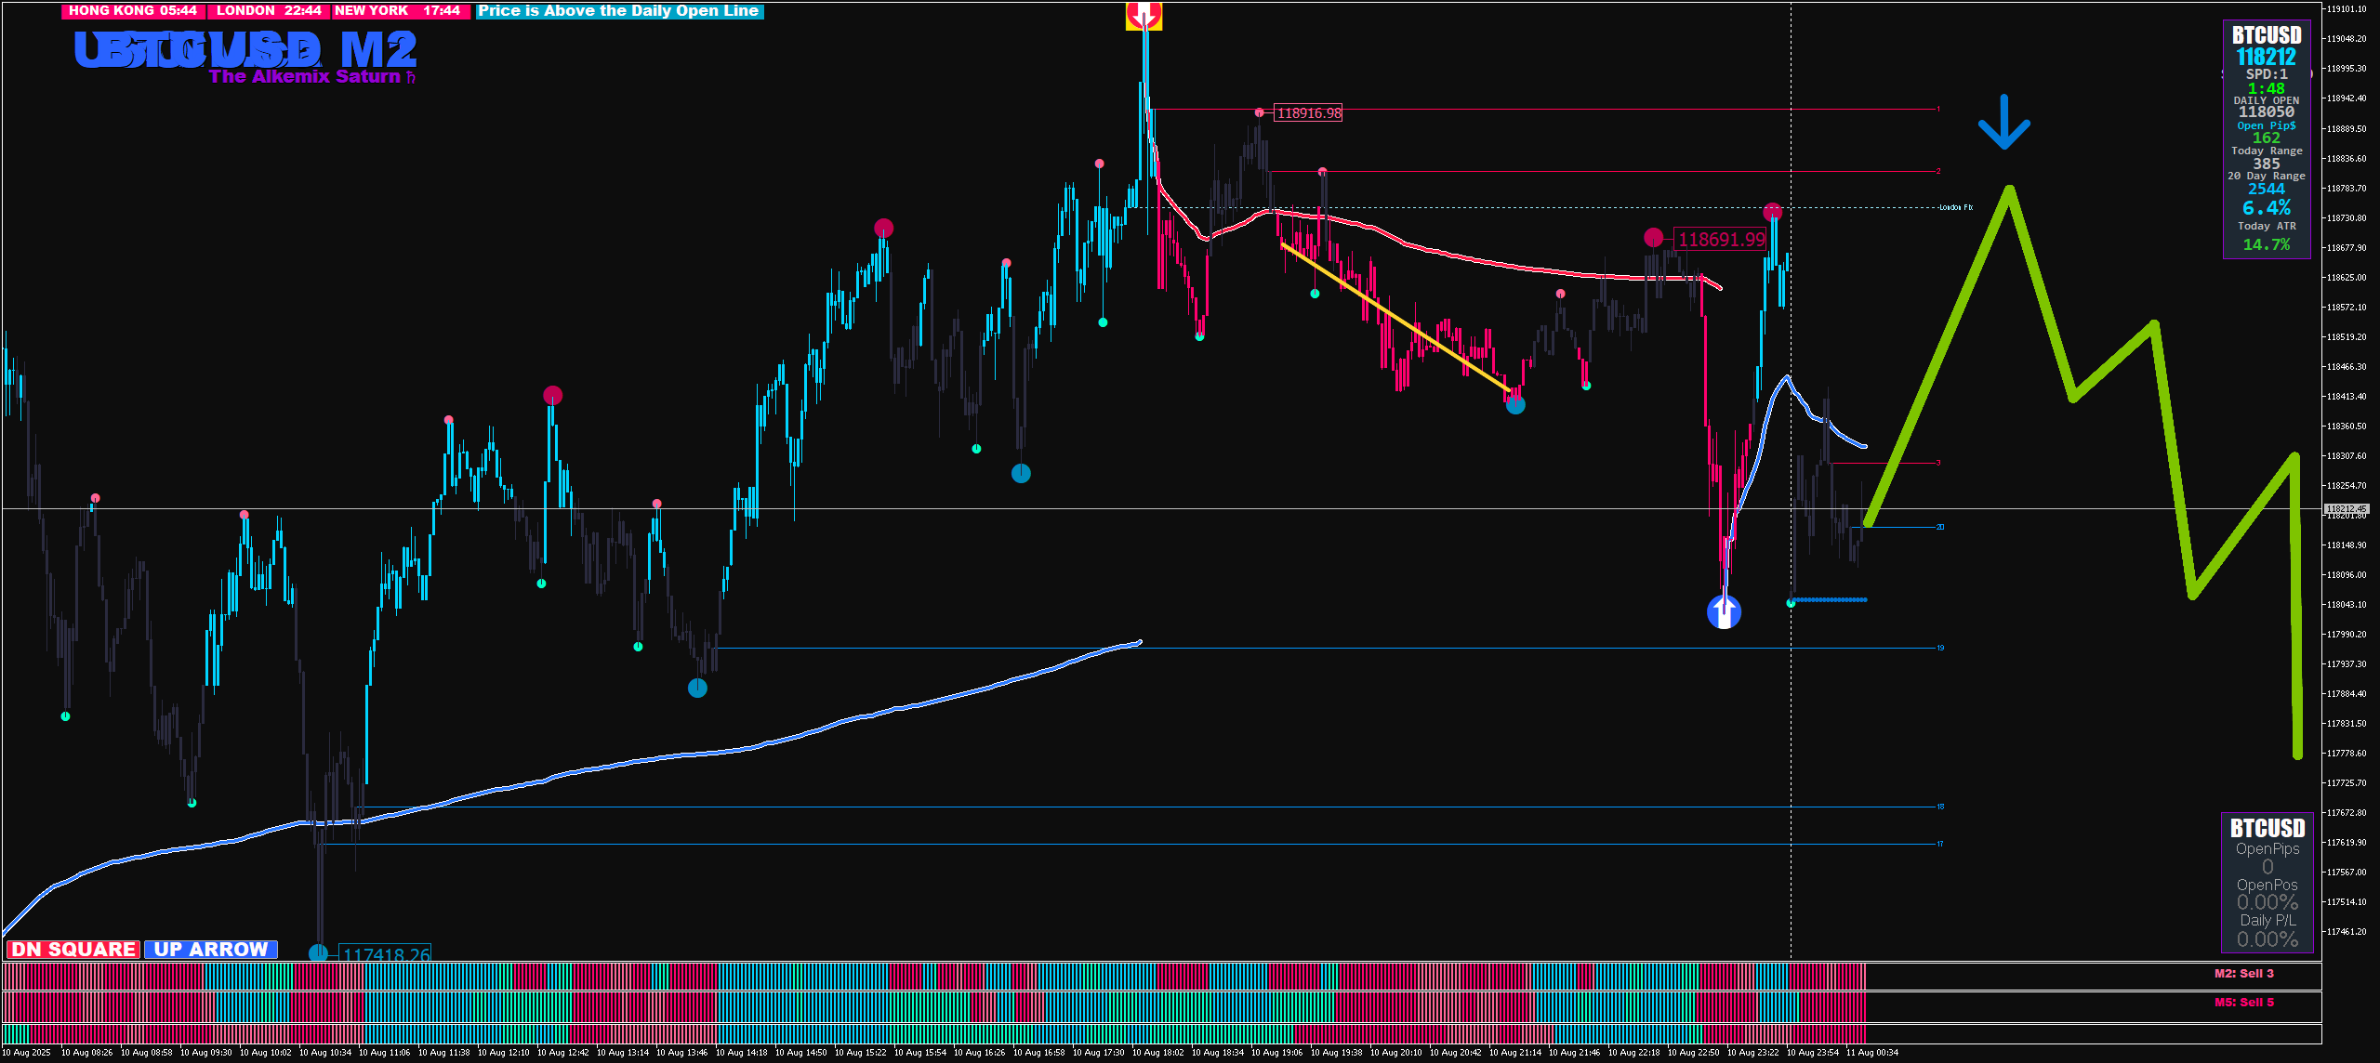Viewport: 2380px width, 1063px height.
Task: Click the blue circle up-arrow signal
Action: 1724,612
